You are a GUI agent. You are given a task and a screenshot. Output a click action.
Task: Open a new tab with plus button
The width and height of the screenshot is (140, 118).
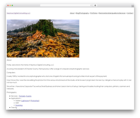[x=133, y=6]
